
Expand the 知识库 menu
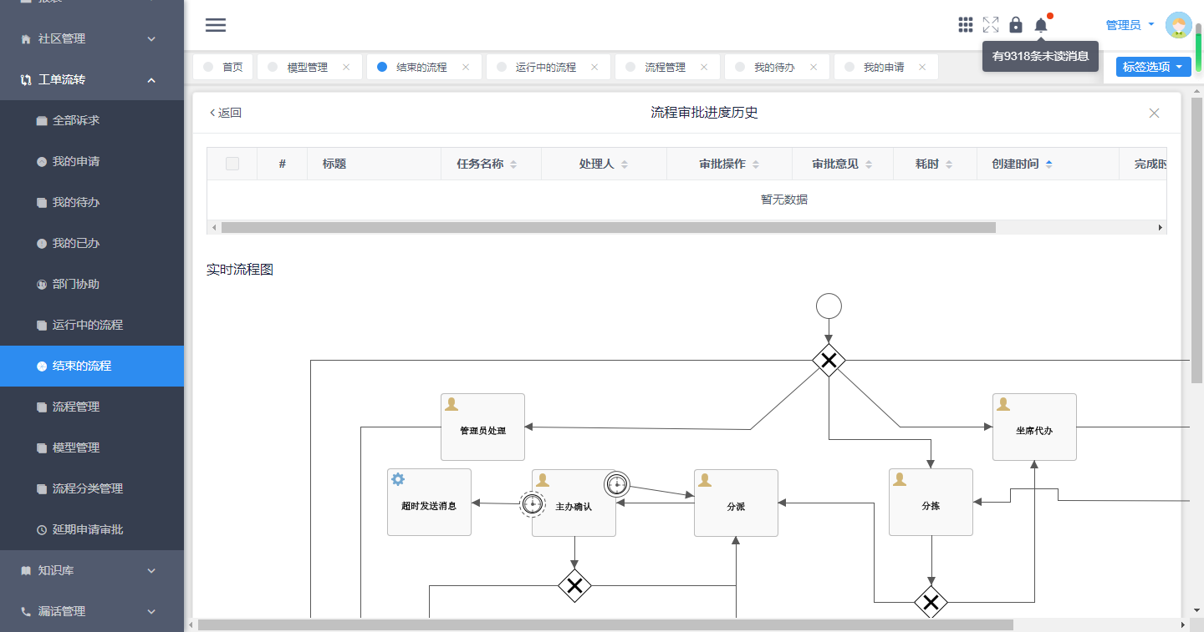pyautogui.click(x=92, y=570)
